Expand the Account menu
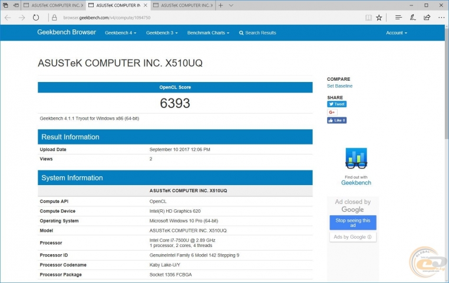This screenshot has width=449, height=283. [397, 32]
